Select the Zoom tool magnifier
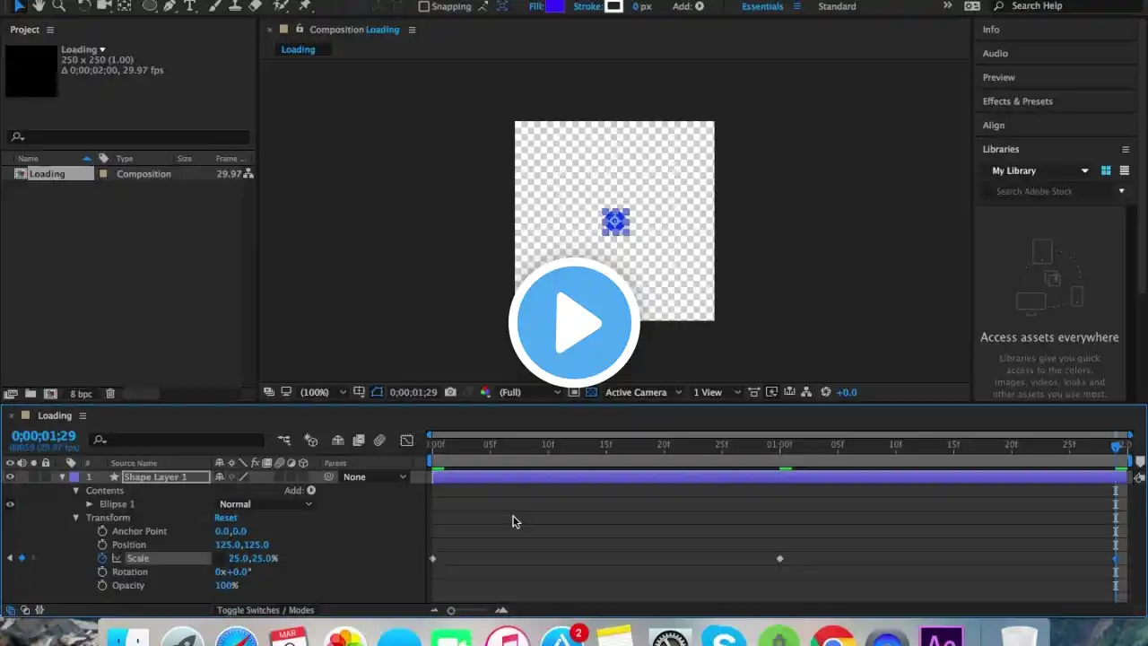Screen dimensions: 1148x646 click(59, 5)
